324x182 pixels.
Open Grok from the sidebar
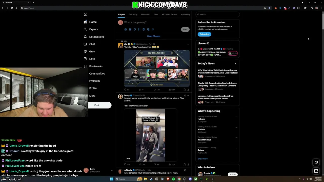coord(89,51)
